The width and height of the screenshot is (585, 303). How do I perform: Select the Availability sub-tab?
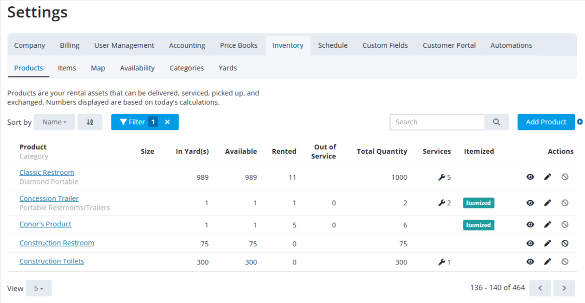click(x=137, y=68)
